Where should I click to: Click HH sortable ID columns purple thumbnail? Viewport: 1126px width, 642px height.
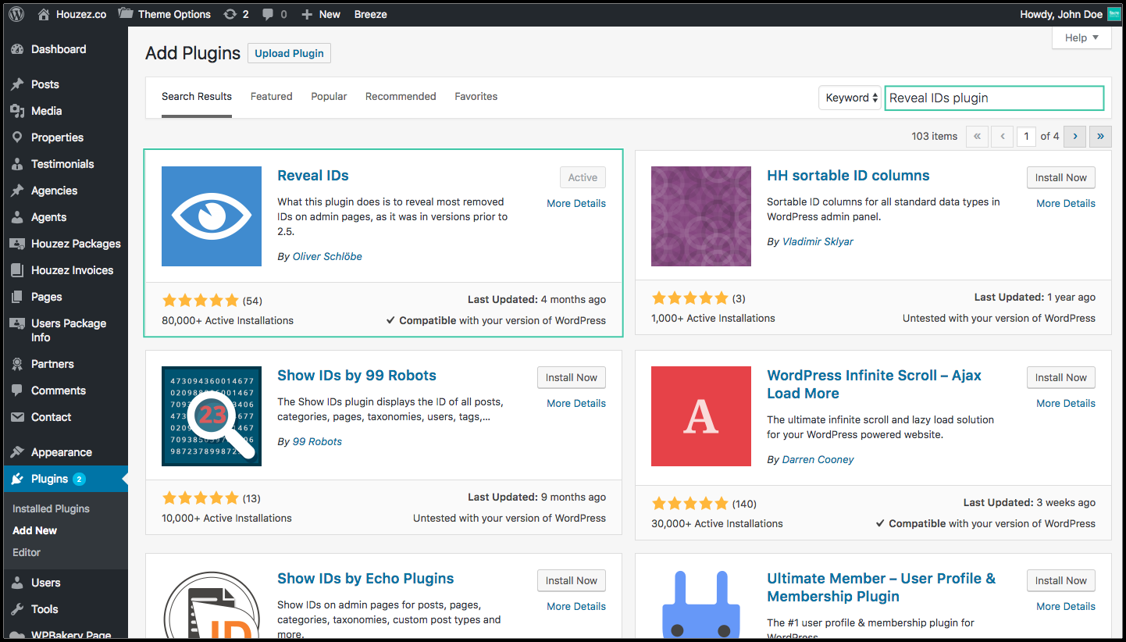[701, 216]
